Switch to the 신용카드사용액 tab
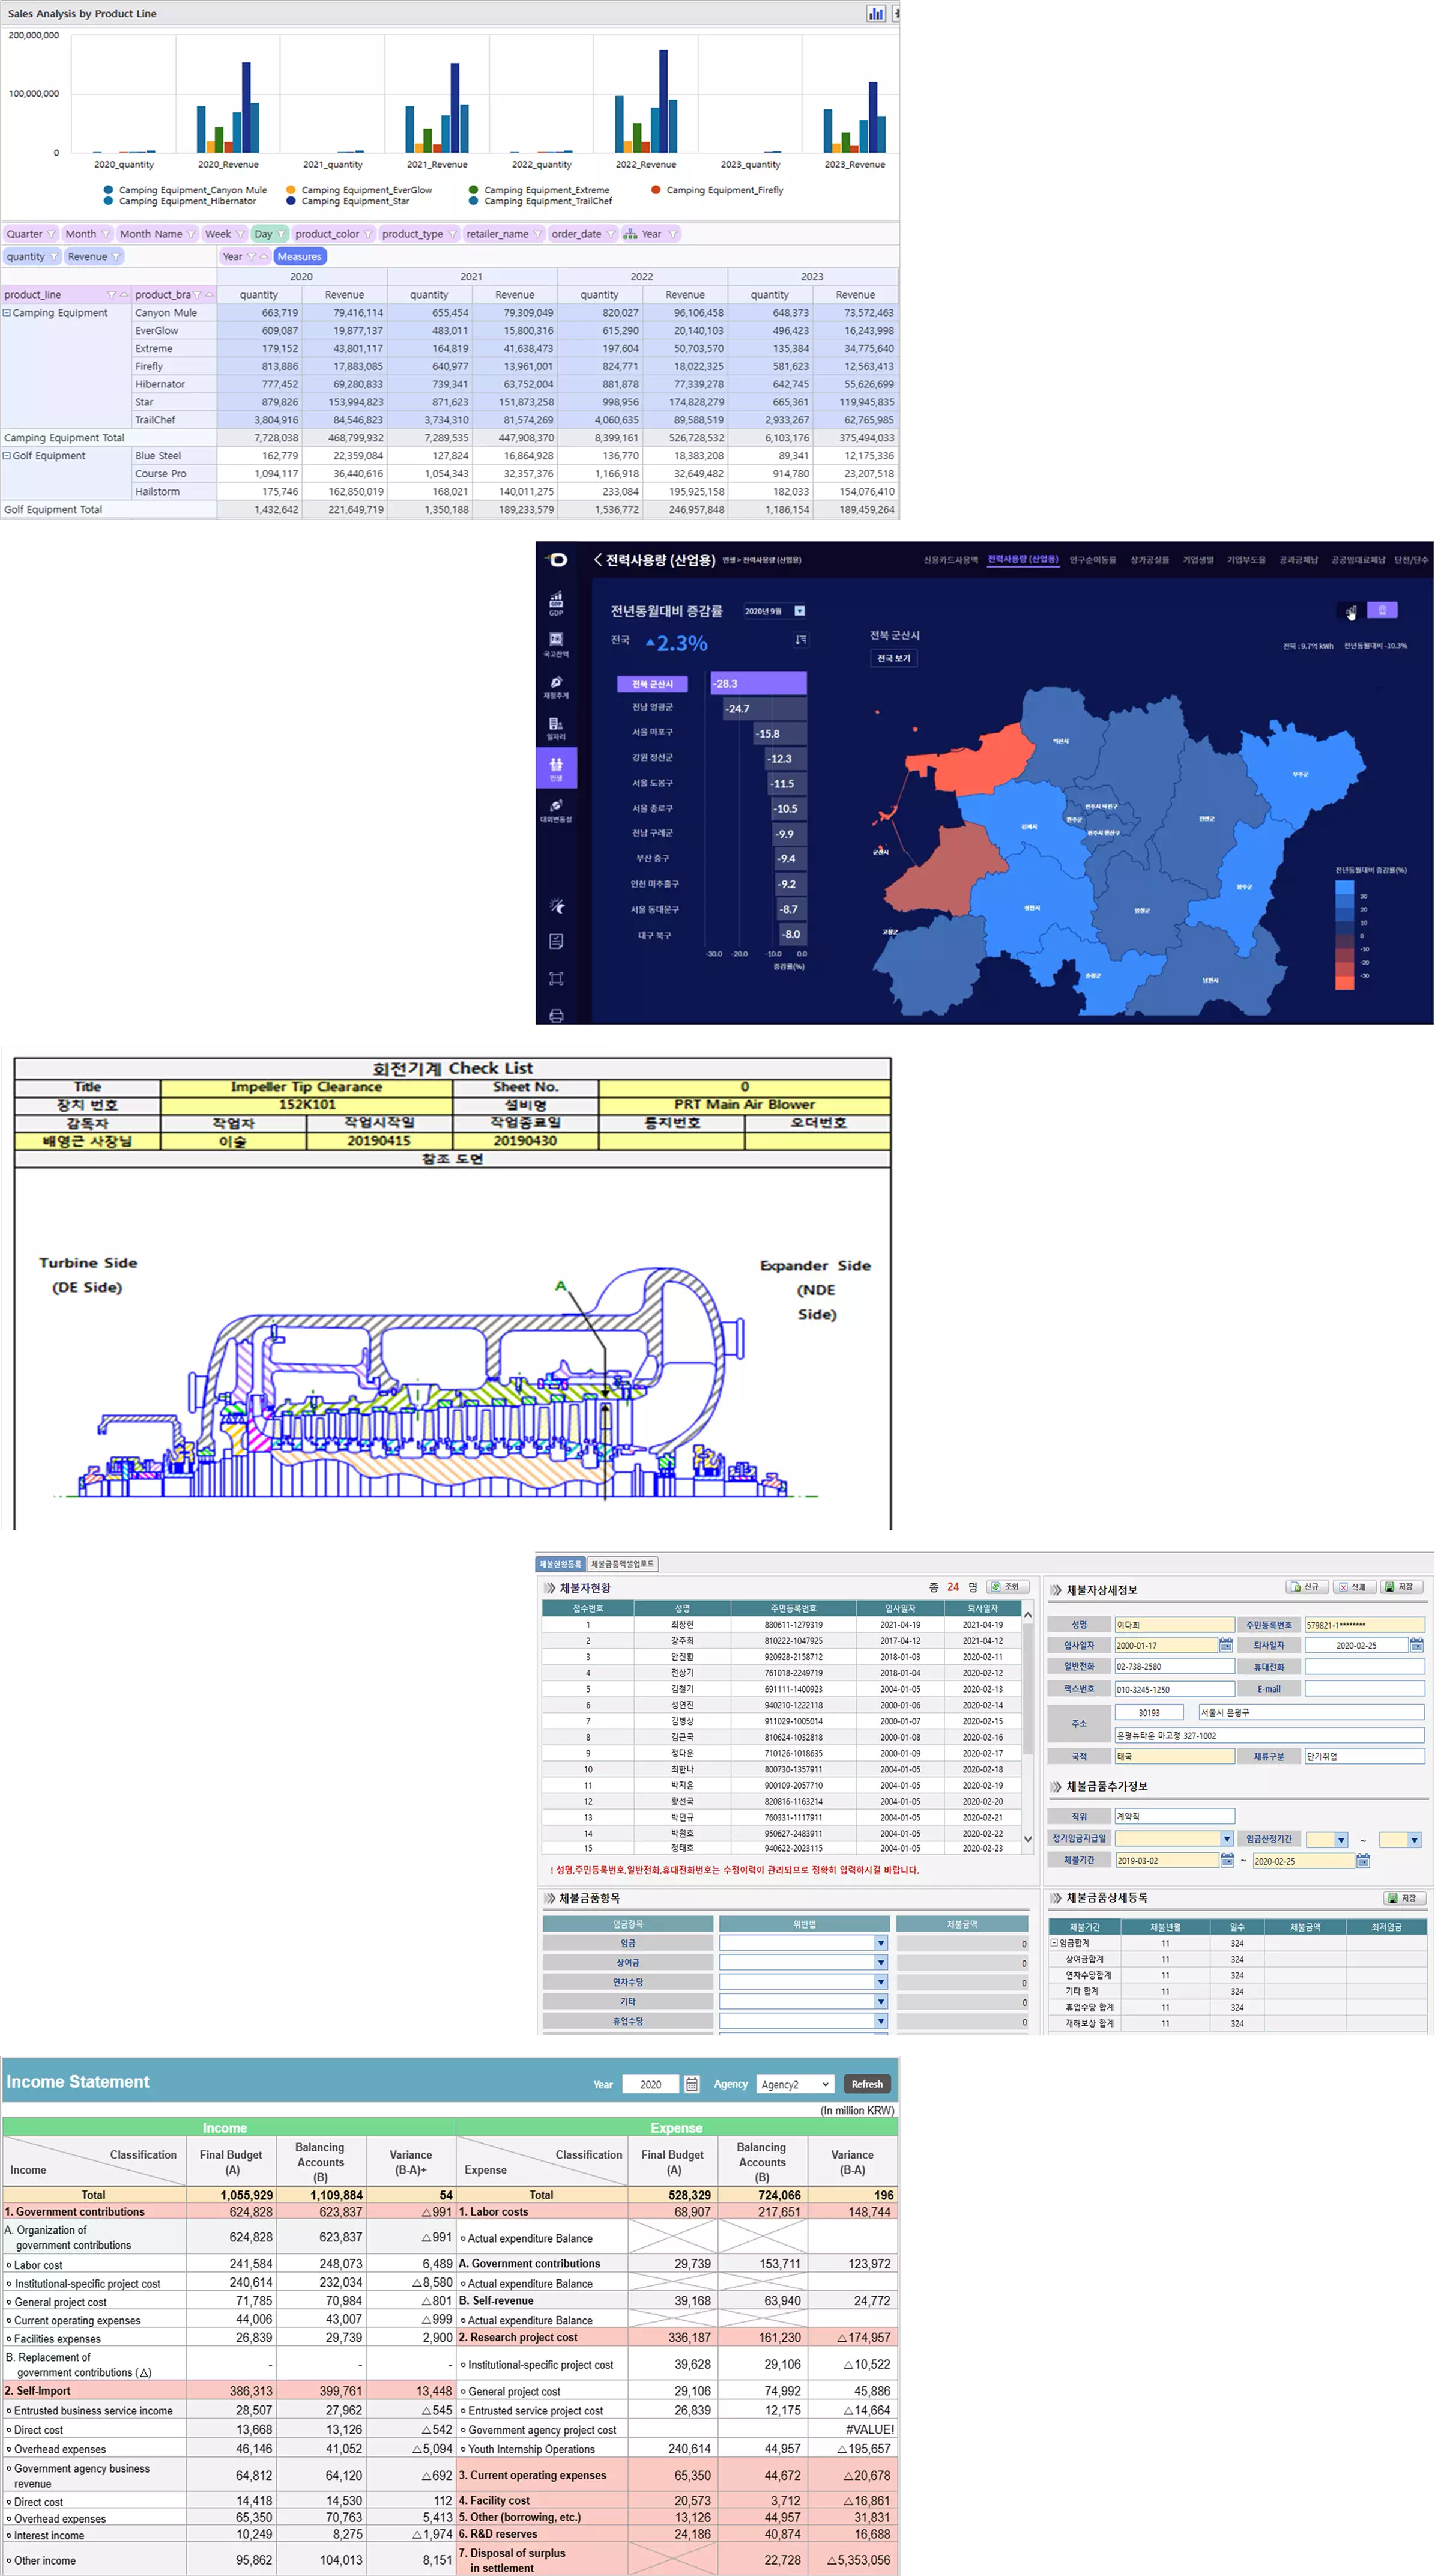The width and height of the screenshot is (1435, 2576). pyautogui.click(x=950, y=560)
